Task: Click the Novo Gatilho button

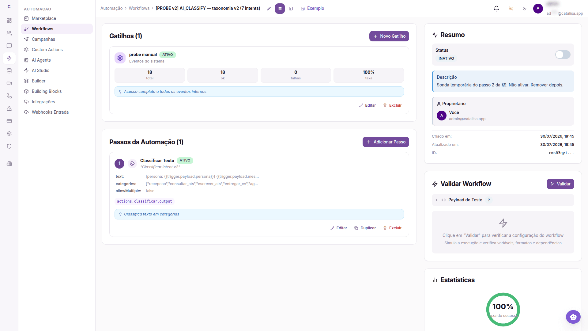Action: pyautogui.click(x=389, y=36)
